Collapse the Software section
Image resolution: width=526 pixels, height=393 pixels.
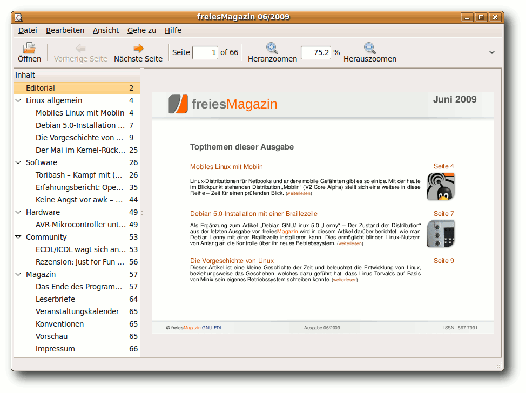18,162
